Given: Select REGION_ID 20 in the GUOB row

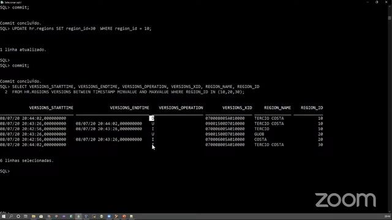Looking at the screenshot, I should pyautogui.click(x=320, y=134).
